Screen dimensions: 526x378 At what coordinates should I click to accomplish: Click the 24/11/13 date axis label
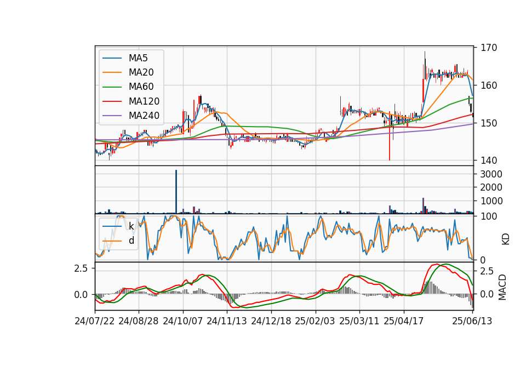(x=227, y=321)
